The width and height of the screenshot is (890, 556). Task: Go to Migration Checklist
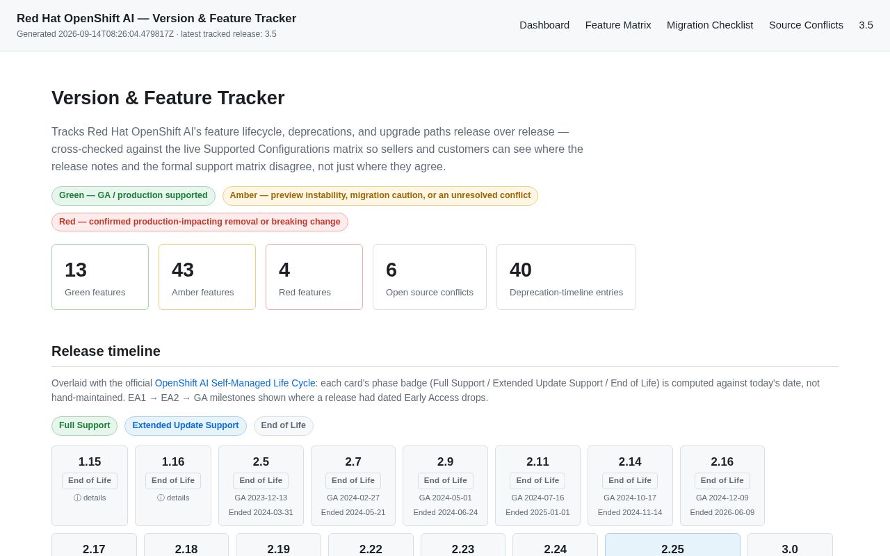coord(710,25)
